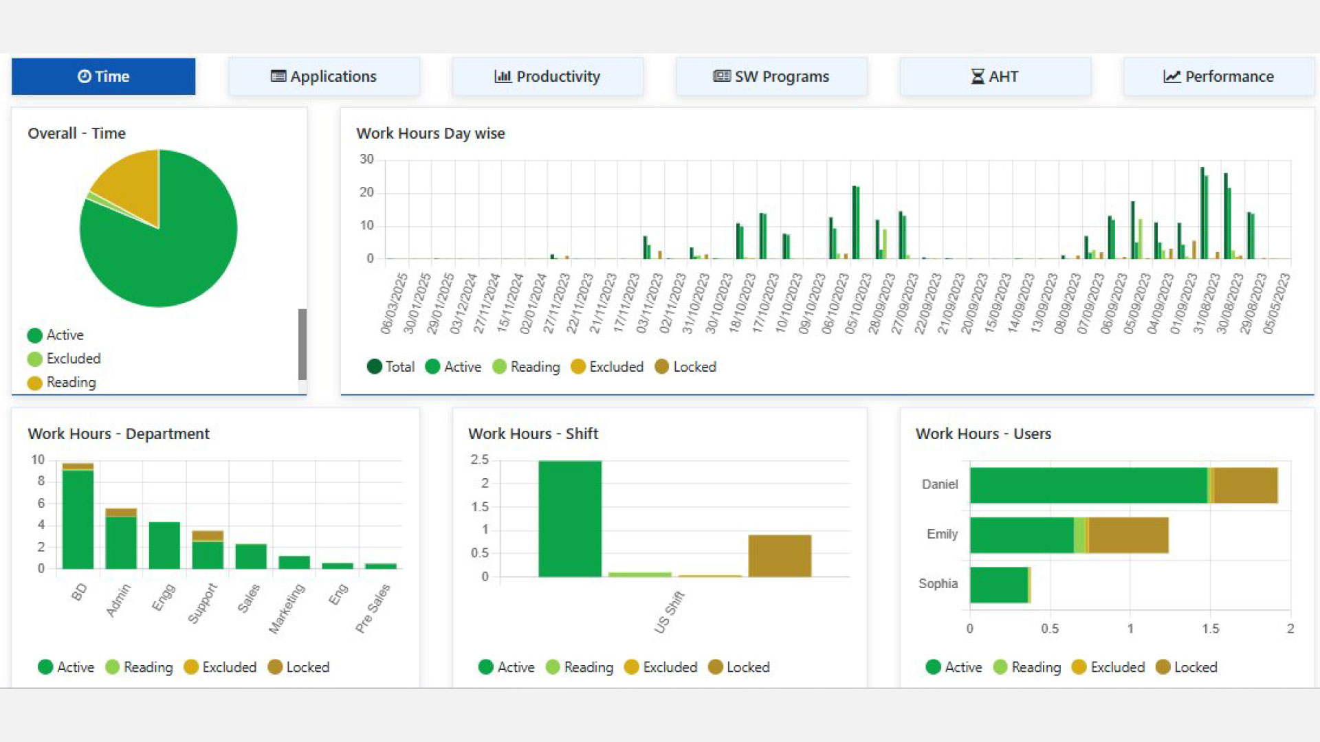
Task: Click Daniel's Active bar in Users chart
Action: click(1088, 485)
